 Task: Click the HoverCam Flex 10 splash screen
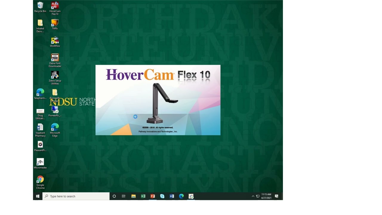[x=158, y=100]
